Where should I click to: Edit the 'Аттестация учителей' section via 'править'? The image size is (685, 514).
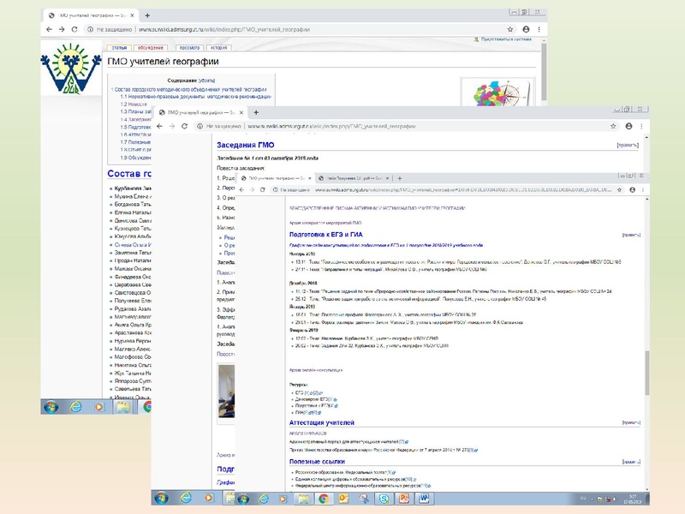click(x=631, y=422)
